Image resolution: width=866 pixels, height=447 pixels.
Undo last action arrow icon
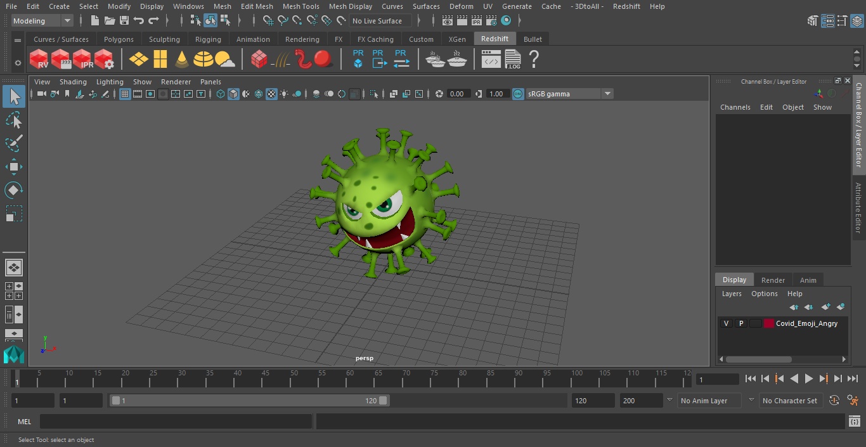tap(139, 21)
